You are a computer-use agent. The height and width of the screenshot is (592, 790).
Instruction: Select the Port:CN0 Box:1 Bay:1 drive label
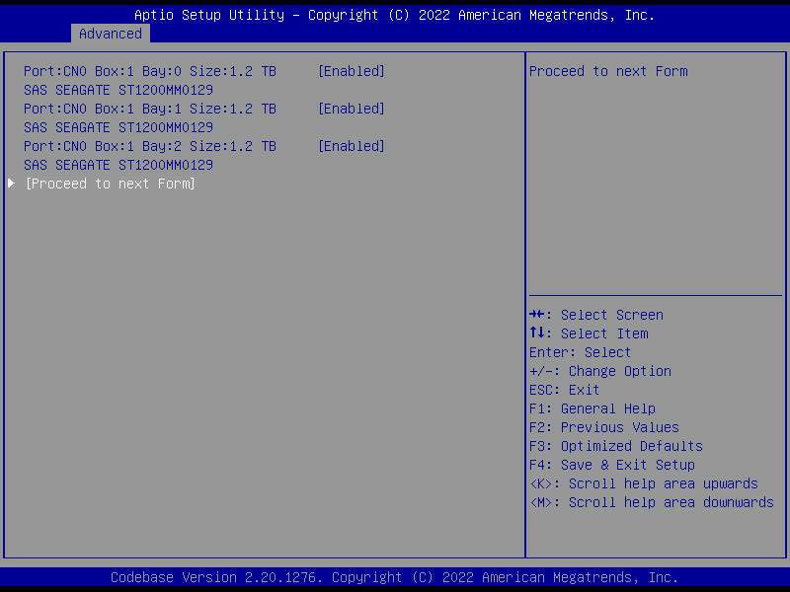(x=149, y=109)
